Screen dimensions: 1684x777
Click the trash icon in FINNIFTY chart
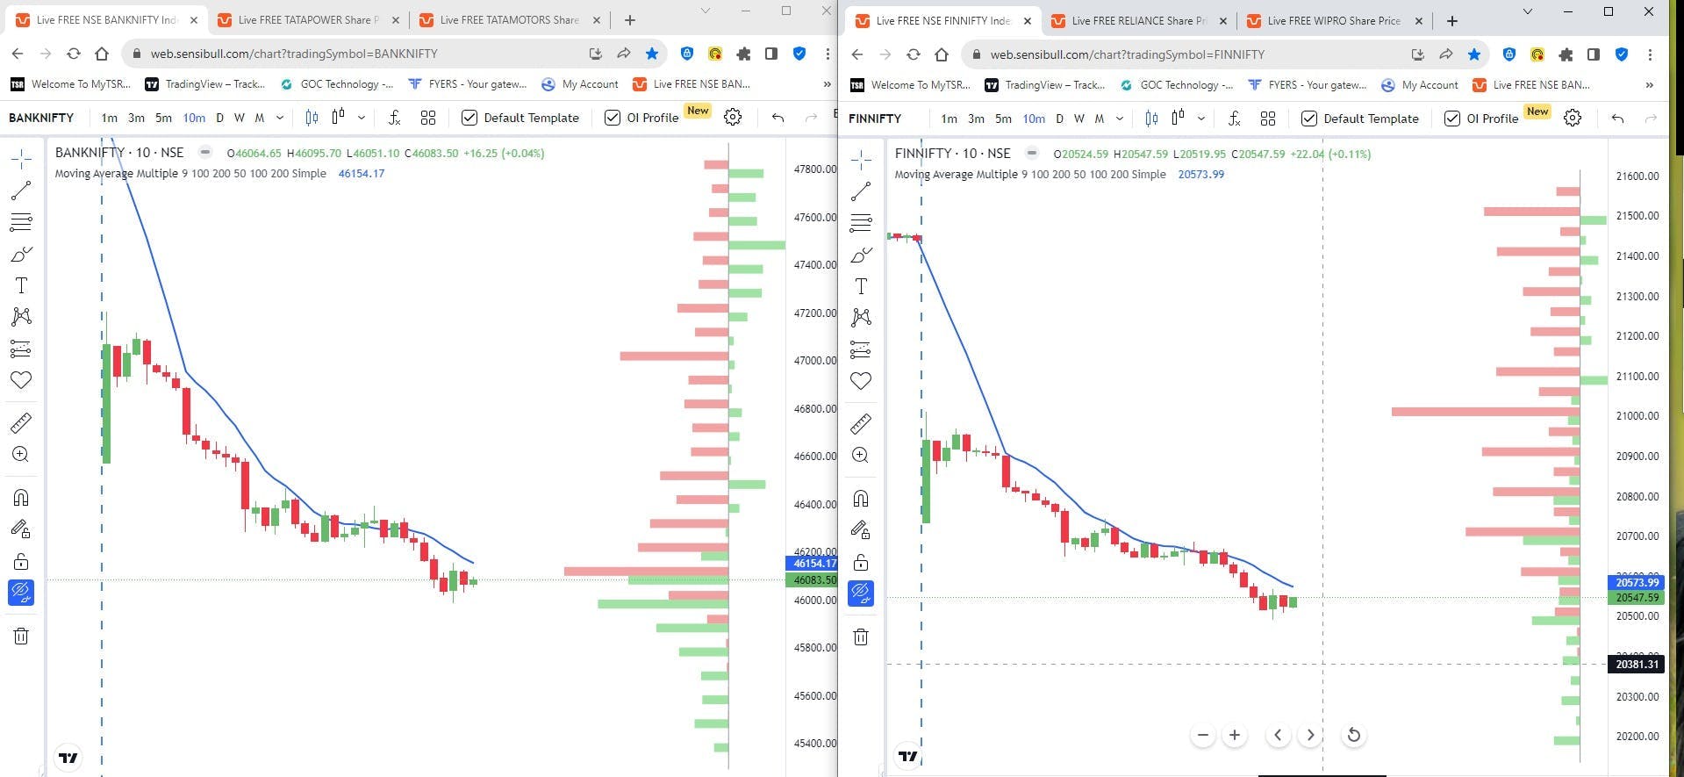coord(861,637)
